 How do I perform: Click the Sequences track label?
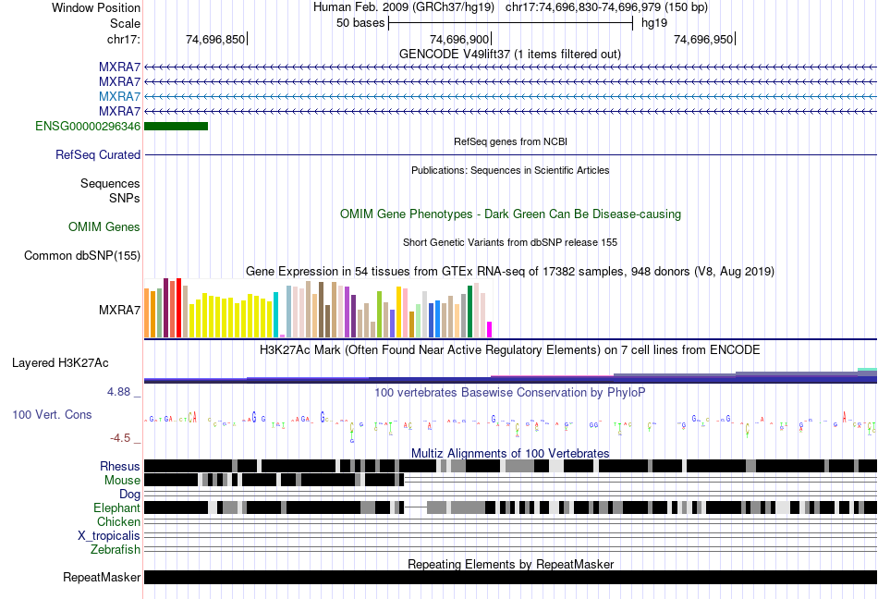(x=110, y=184)
